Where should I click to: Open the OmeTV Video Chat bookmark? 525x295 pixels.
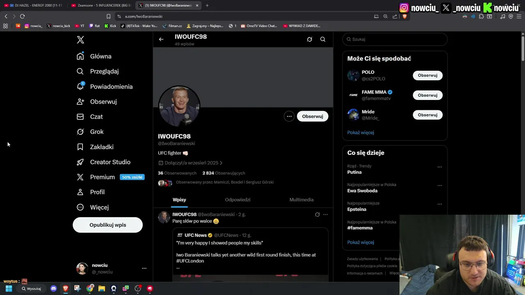[259, 26]
